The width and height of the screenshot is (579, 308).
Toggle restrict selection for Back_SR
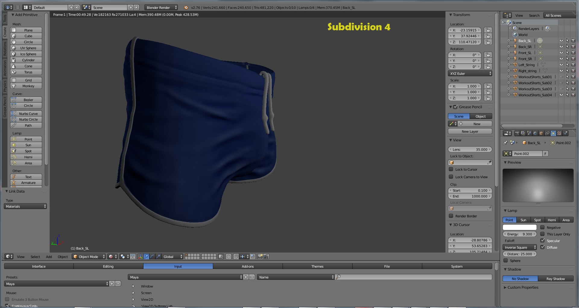coord(567,47)
